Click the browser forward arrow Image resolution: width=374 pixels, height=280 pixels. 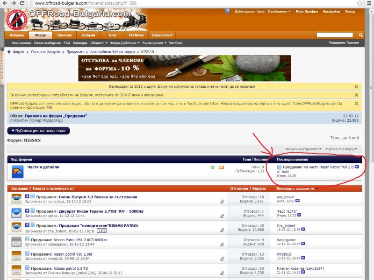coord(14,3)
